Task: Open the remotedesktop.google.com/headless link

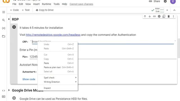Action: coord(53,35)
